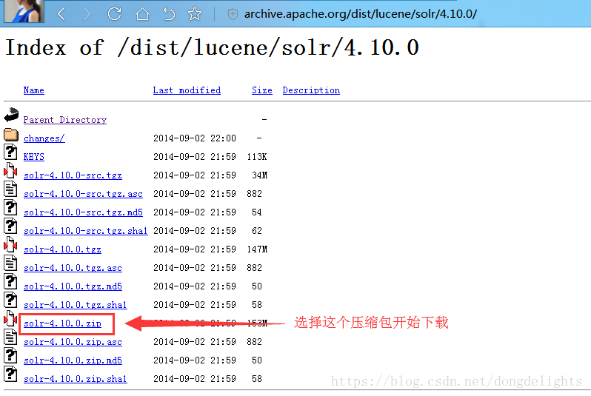Go forward with the browser forward arrow
The height and width of the screenshot is (396, 591).
coord(87,14)
